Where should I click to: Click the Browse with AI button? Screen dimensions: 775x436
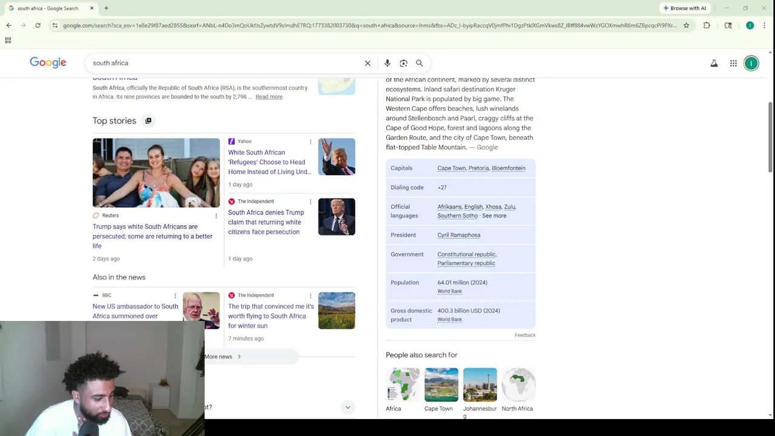685,8
